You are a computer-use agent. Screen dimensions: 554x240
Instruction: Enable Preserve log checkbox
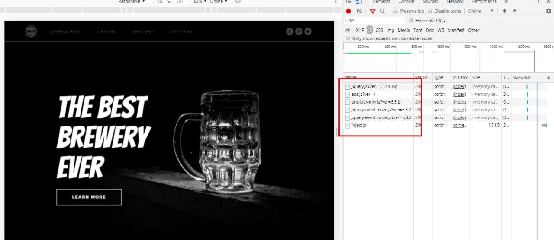pyautogui.click(x=396, y=11)
